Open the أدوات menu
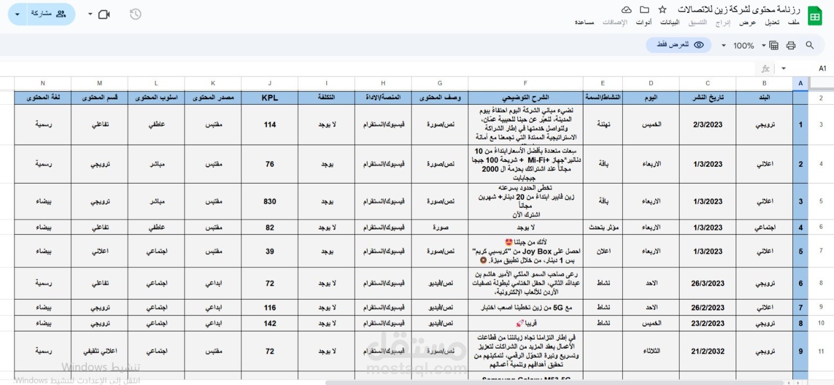 644,22
